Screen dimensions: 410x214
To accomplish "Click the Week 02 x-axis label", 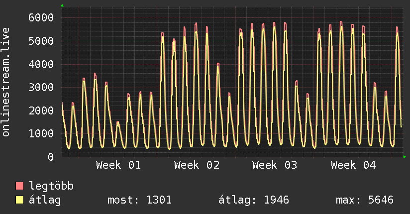I will point(197,165).
